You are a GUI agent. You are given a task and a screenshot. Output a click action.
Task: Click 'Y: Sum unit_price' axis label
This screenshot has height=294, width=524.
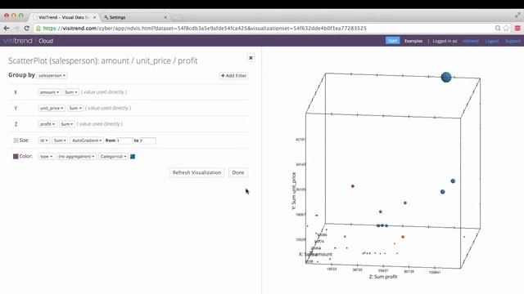click(x=294, y=190)
